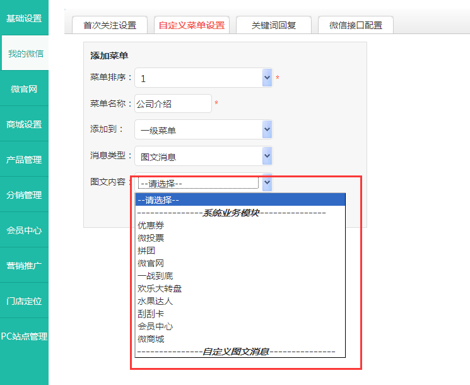Click the 图文内容 dropdown arrow
The width and height of the screenshot is (470, 385).
[267, 183]
